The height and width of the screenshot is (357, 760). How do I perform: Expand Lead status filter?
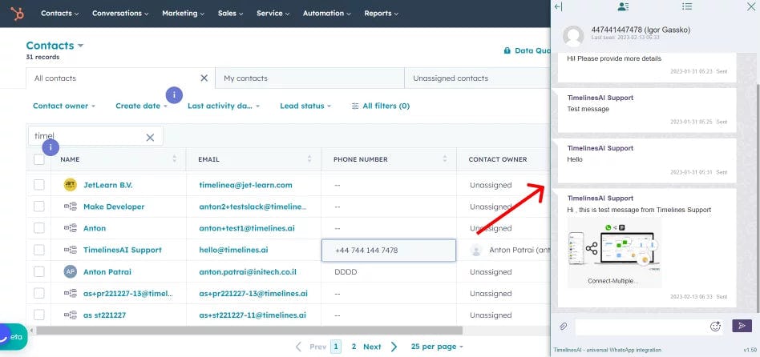(305, 106)
